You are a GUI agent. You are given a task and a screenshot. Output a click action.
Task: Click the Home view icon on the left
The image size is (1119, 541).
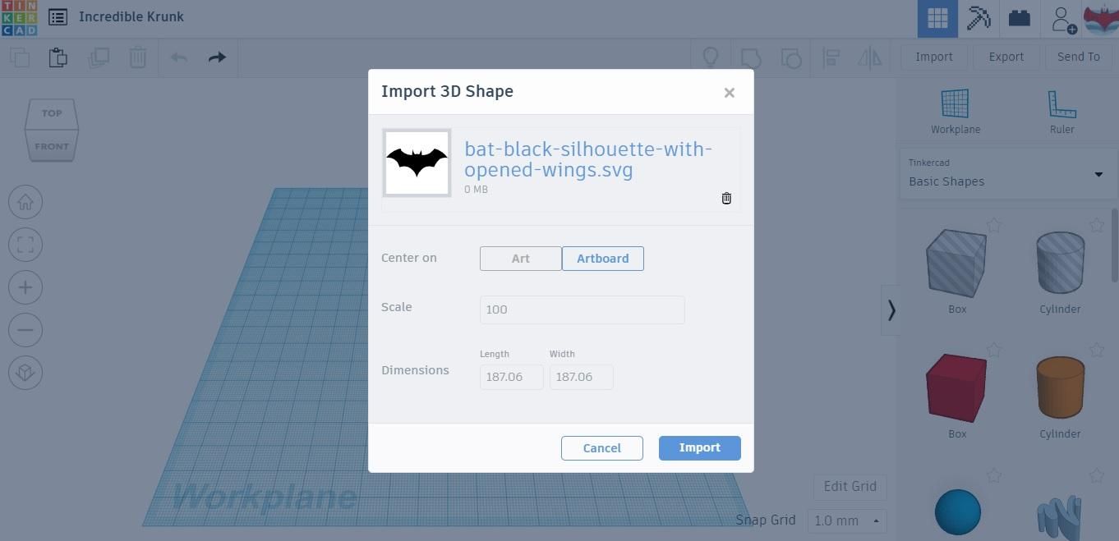(25, 201)
